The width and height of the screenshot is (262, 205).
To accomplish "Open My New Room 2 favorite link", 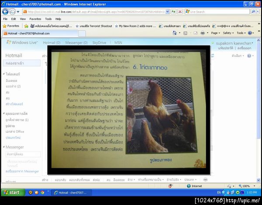I will coord(135,26).
